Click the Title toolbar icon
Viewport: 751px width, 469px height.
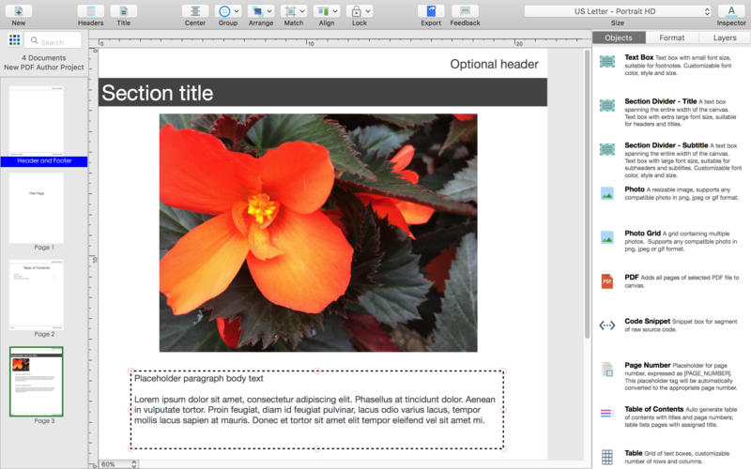pos(124,11)
